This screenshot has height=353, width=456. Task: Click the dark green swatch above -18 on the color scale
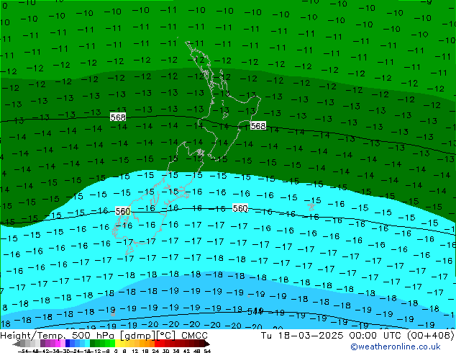click(92, 344)
